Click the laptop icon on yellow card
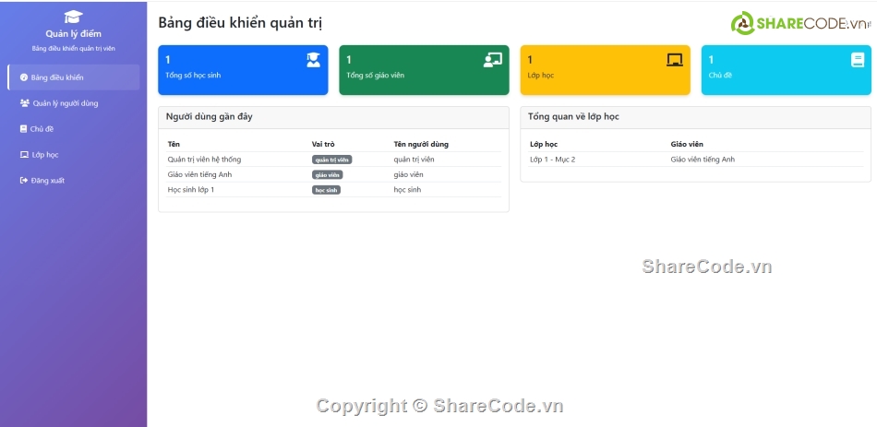This screenshot has height=427, width=877. pyautogui.click(x=675, y=60)
